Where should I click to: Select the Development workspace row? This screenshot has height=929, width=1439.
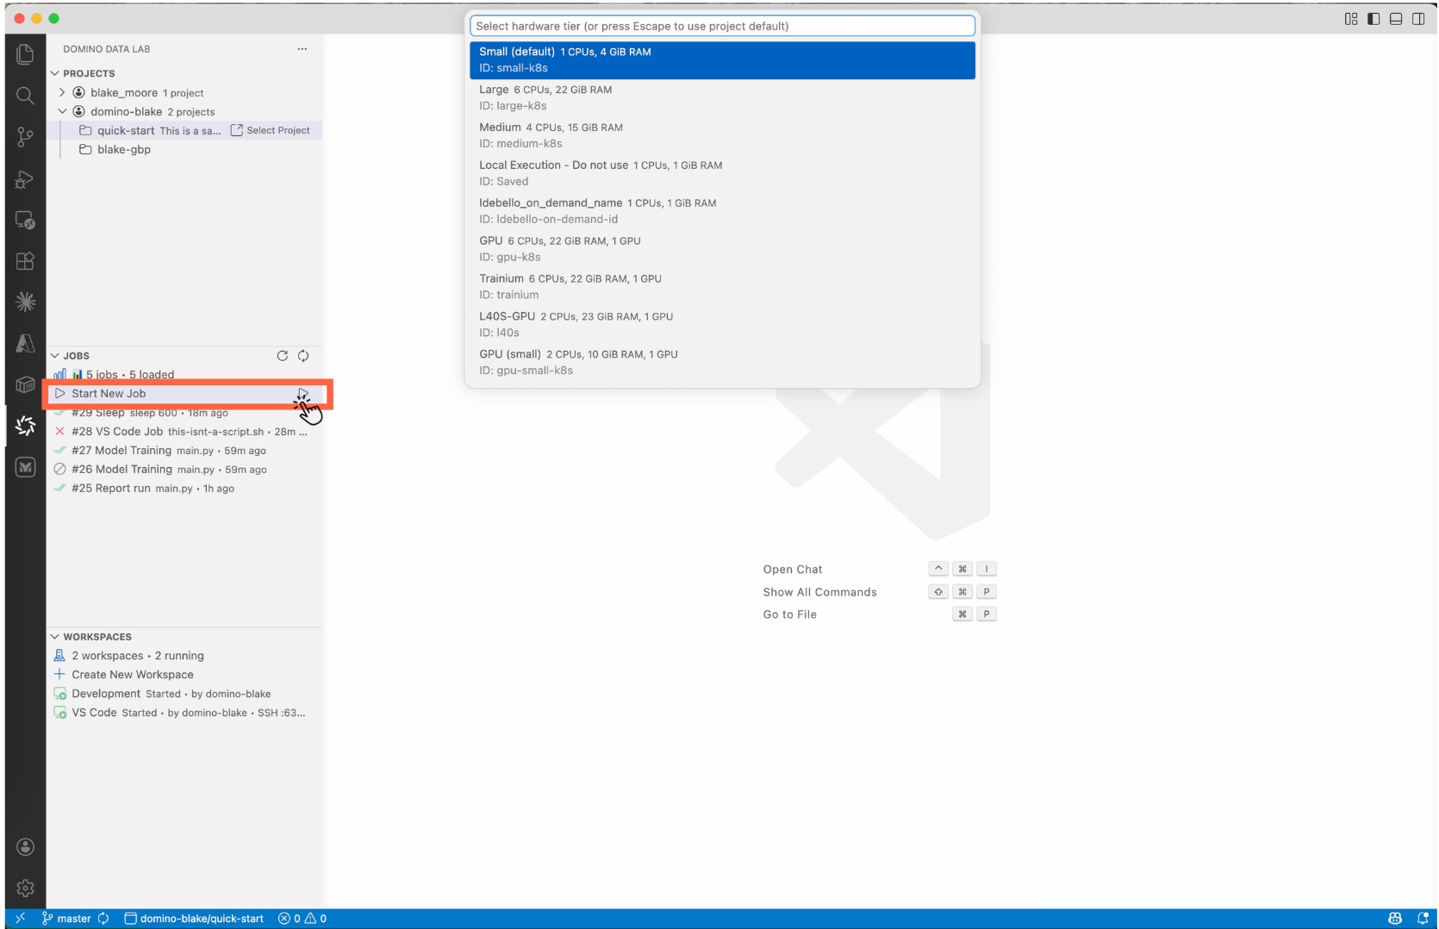[x=184, y=694]
